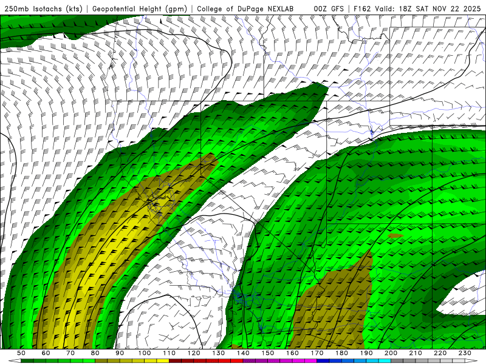Click the '220' color bar label
The width and height of the screenshot is (486, 364).
440,353
